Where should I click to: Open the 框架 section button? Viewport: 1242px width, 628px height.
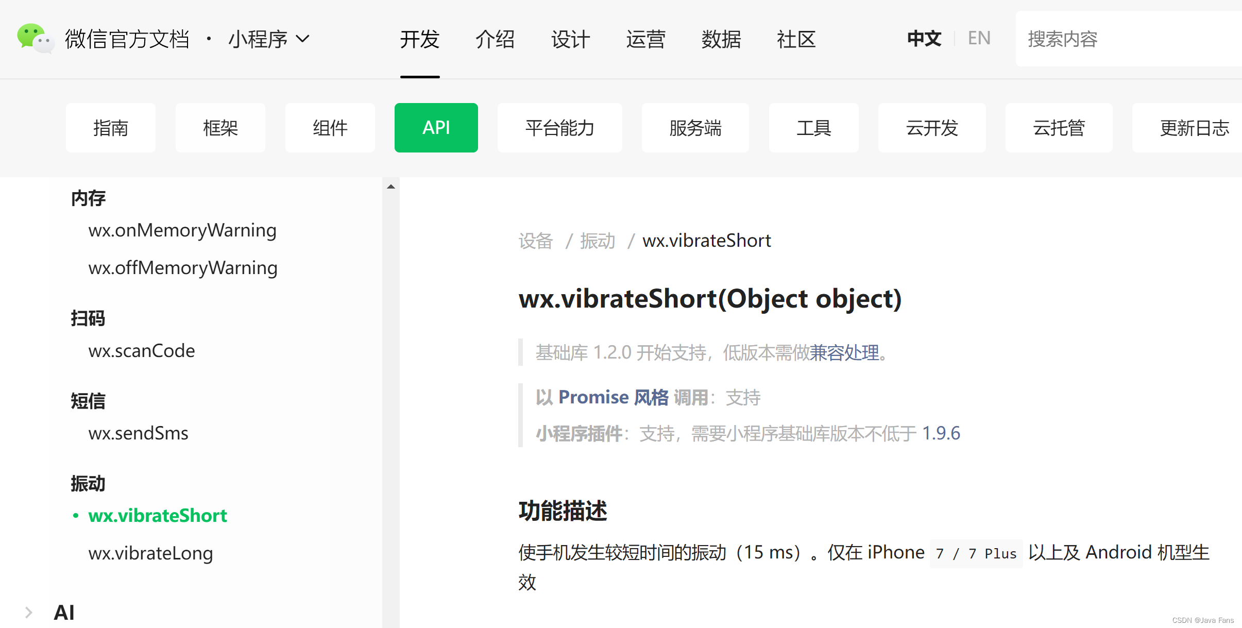pyautogui.click(x=220, y=128)
